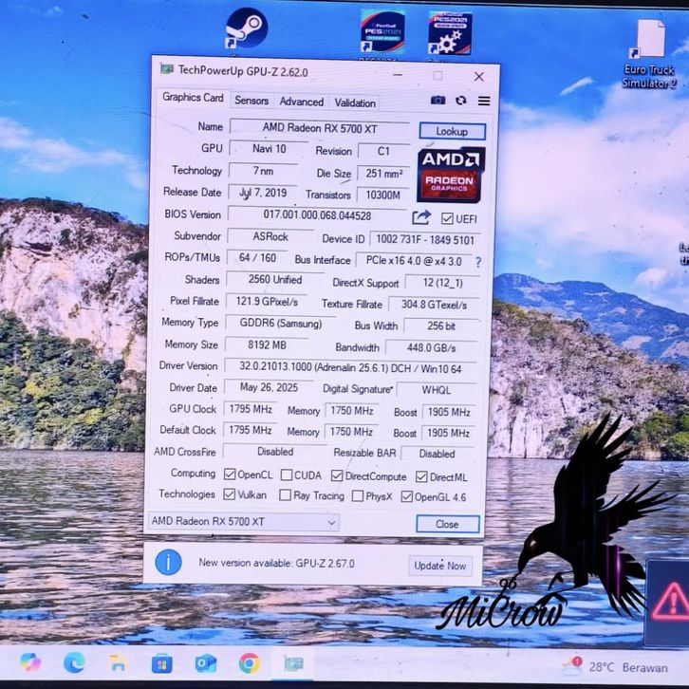Viewport: 689px width, 689px height.
Task: Click the GPU Name text field
Action: [318, 128]
